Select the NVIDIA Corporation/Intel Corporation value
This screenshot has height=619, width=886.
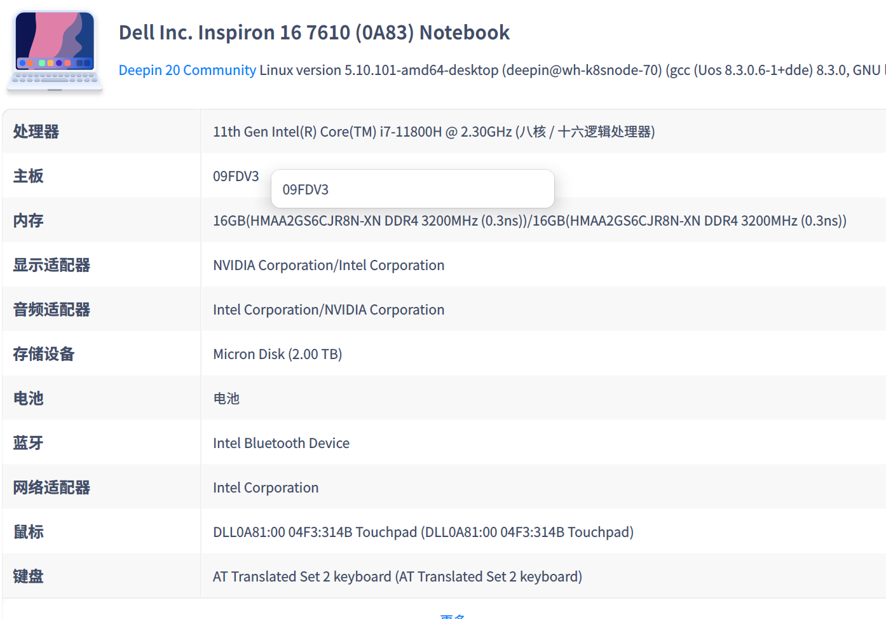[329, 265]
